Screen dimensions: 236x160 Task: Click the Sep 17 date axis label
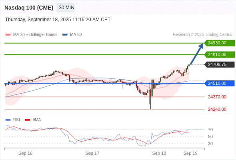[x=92, y=153]
